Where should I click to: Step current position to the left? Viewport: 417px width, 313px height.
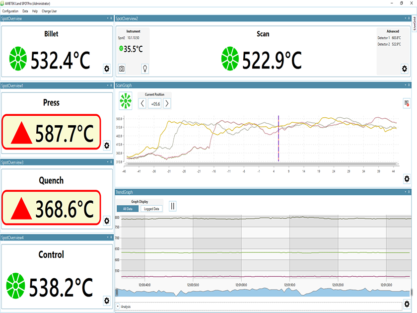click(142, 103)
